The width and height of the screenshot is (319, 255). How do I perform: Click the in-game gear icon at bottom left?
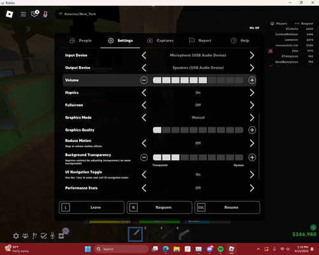tap(16, 236)
